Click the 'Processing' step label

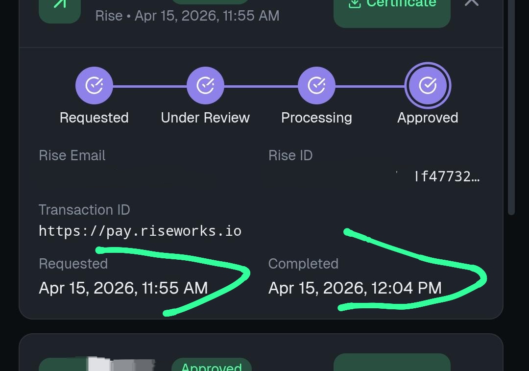(316, 118)
